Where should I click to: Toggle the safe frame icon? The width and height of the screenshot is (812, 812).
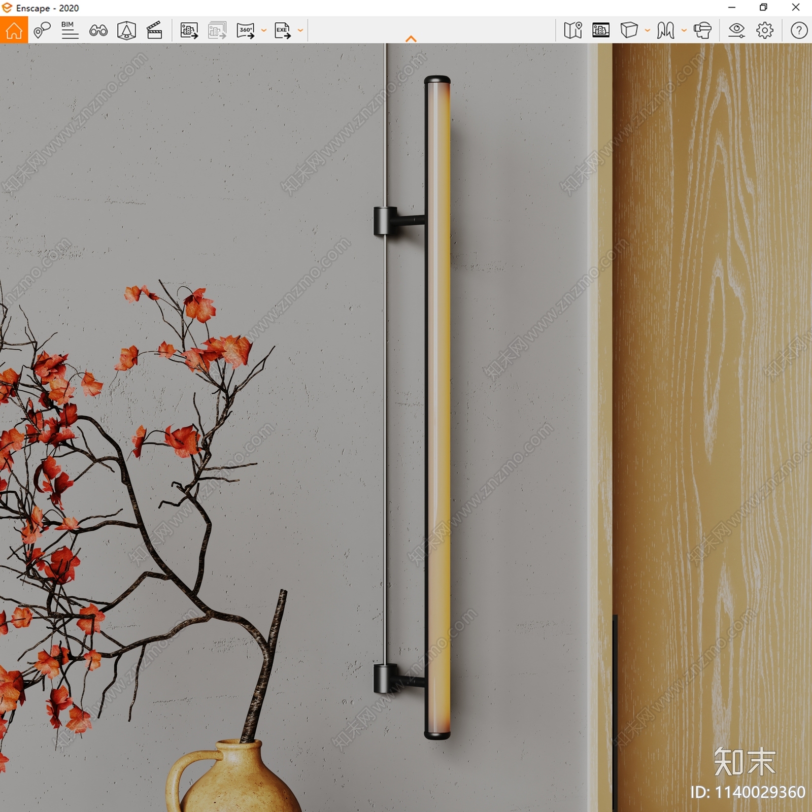click(x=601, y=30)
